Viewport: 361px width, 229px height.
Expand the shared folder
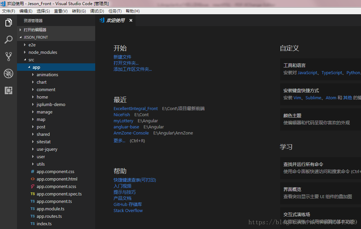tap(33, 134)
